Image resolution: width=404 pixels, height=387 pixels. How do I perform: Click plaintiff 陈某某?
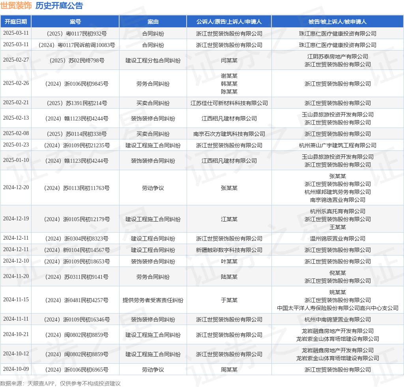tap(229, 92)
